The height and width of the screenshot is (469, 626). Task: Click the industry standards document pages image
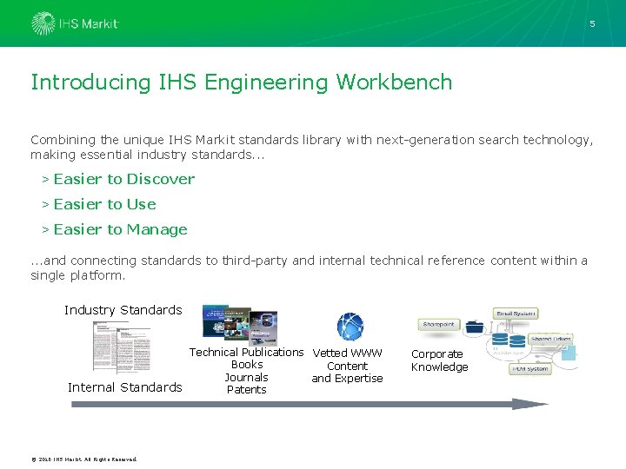point(122,347)
